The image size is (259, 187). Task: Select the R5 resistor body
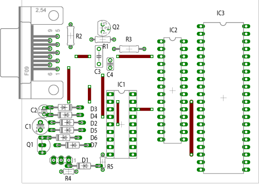103,162
